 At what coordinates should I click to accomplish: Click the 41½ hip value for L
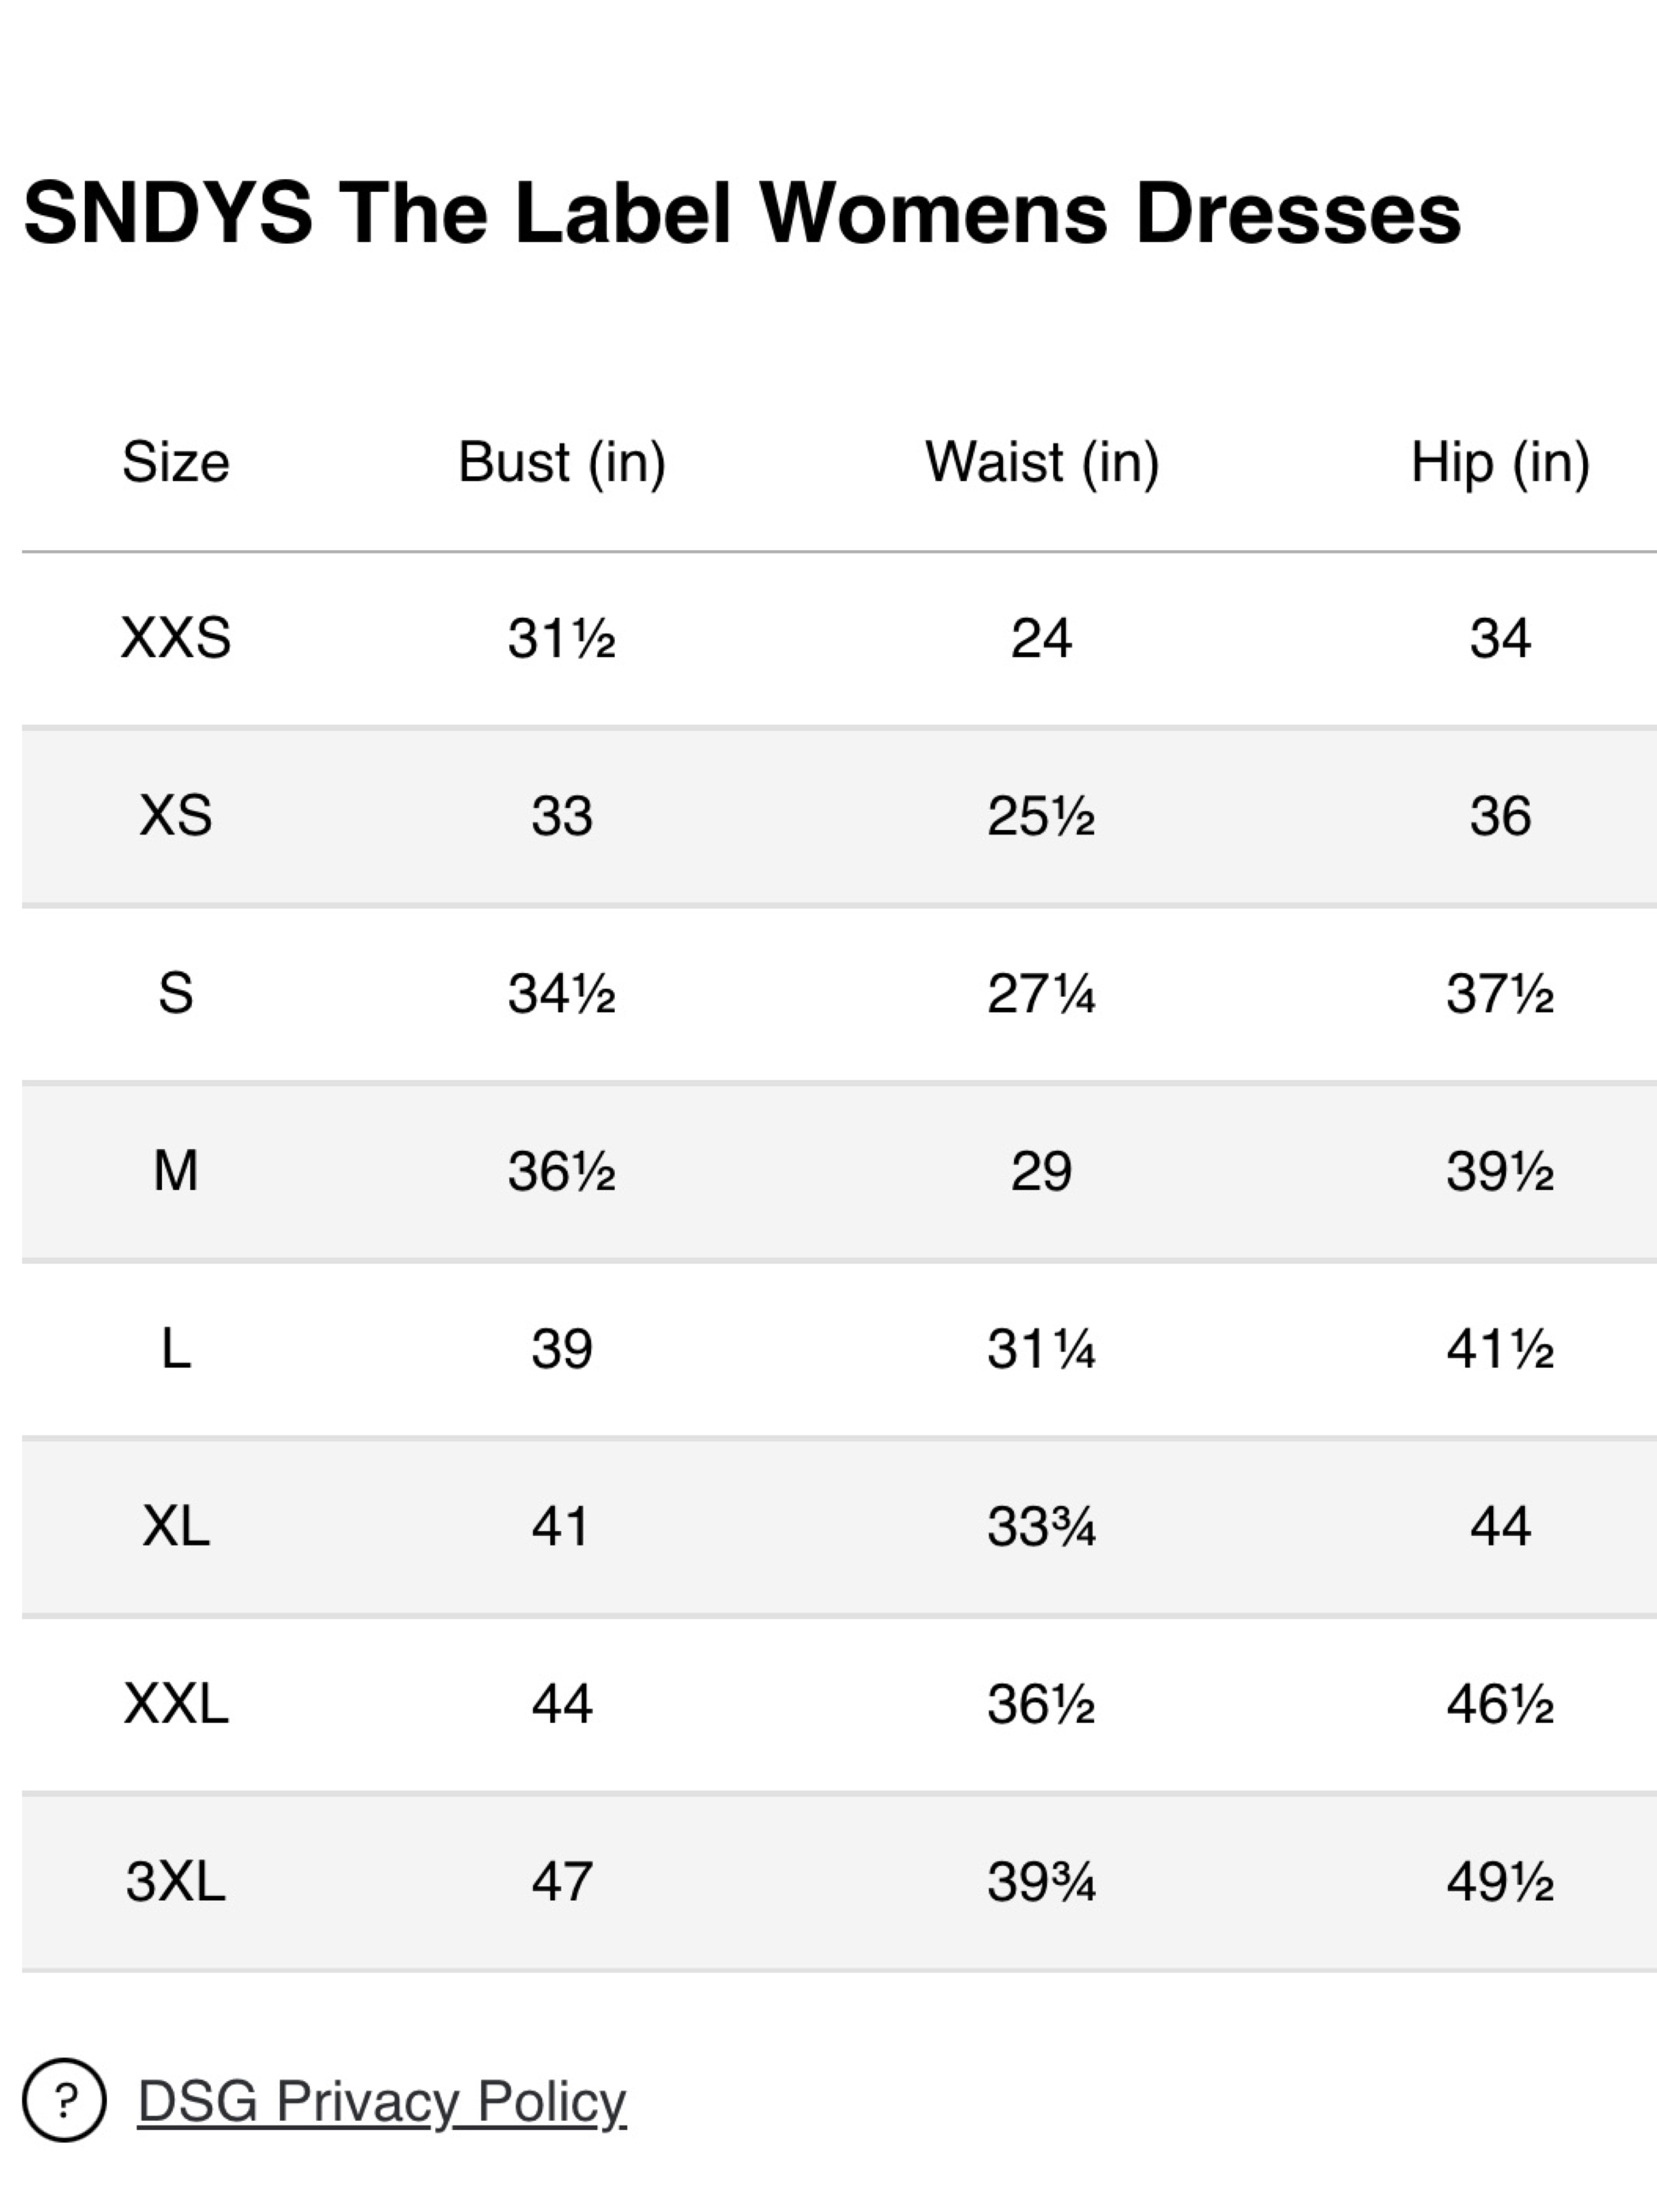pyautogui.click(x=1500, y=1349)
